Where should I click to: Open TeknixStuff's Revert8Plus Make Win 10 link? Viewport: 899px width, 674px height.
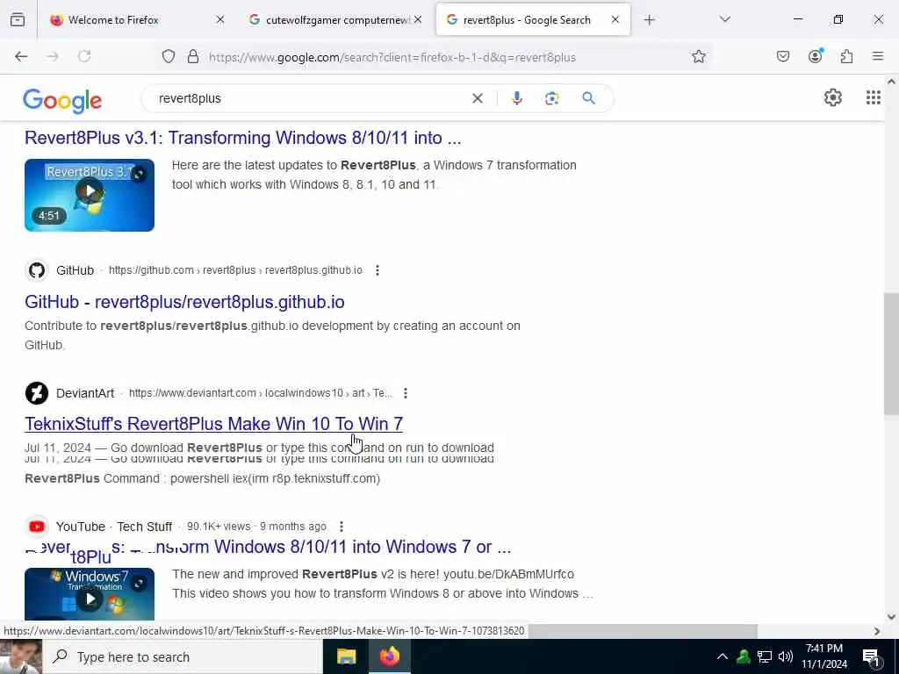(214, 424)
